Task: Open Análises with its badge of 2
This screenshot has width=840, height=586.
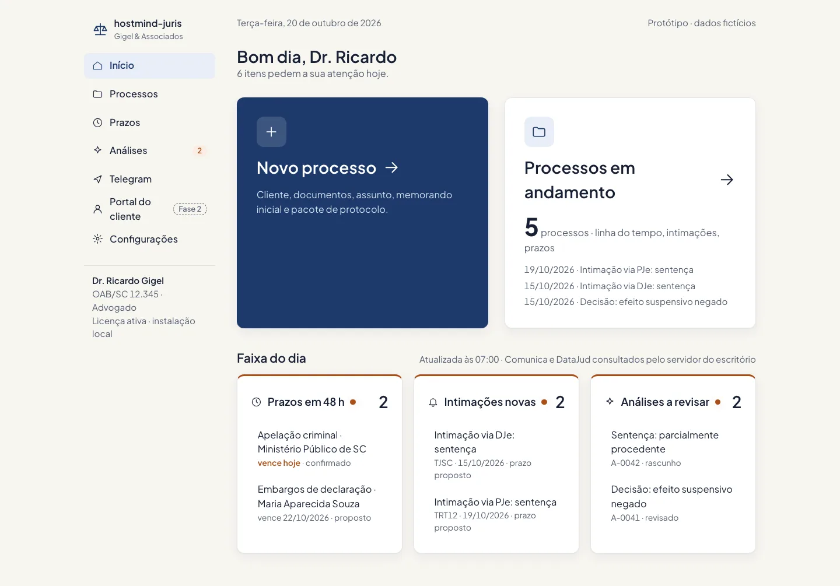Action: pyautogui.click(x=149, y=150)
